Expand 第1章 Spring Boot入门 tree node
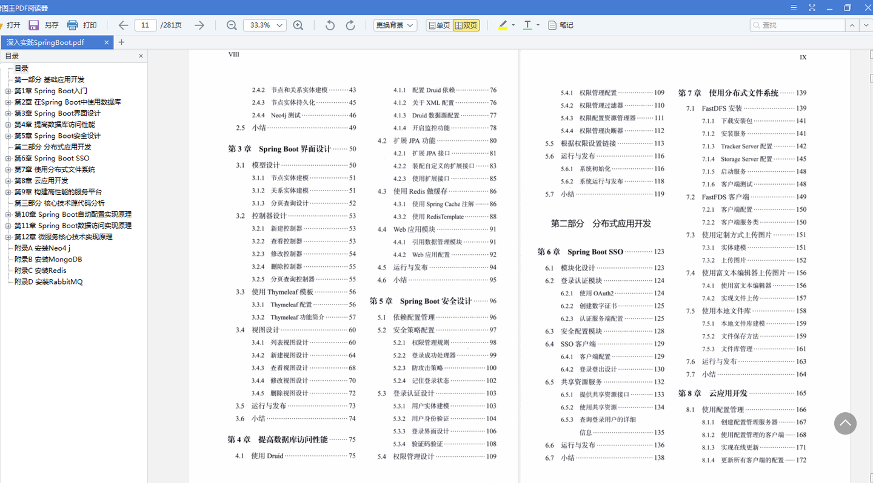 (x=8, y=91)
